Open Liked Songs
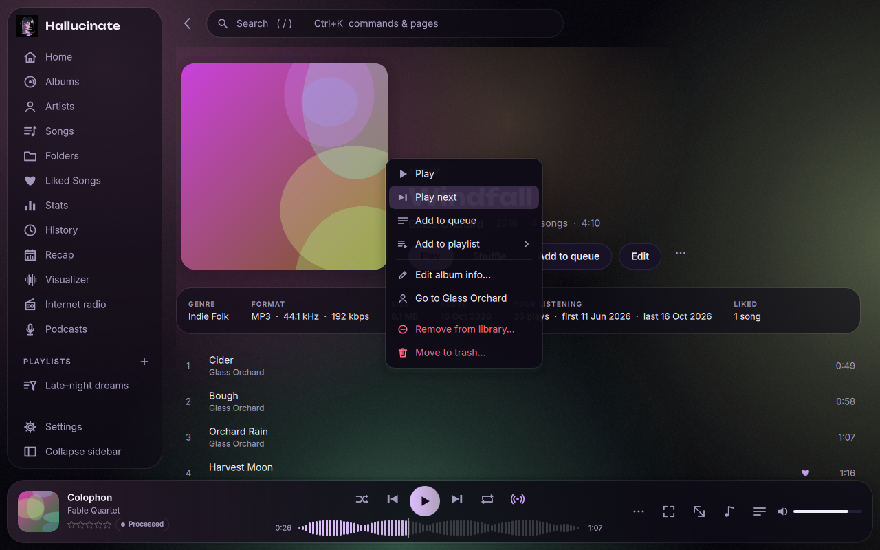 (85, 181)
